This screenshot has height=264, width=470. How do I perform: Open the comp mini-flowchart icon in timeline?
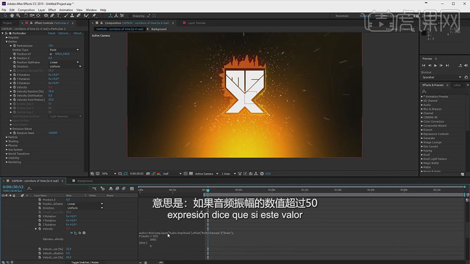tap(94, 189)
